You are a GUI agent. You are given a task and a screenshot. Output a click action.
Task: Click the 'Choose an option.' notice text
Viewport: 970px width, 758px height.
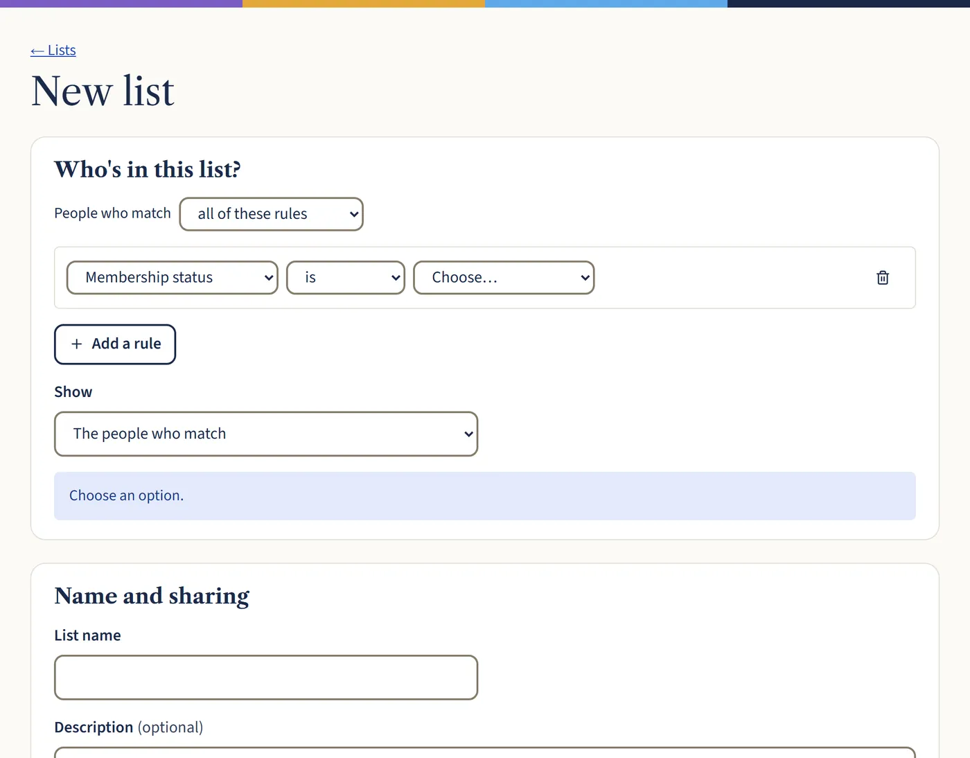tap(127, 495)
